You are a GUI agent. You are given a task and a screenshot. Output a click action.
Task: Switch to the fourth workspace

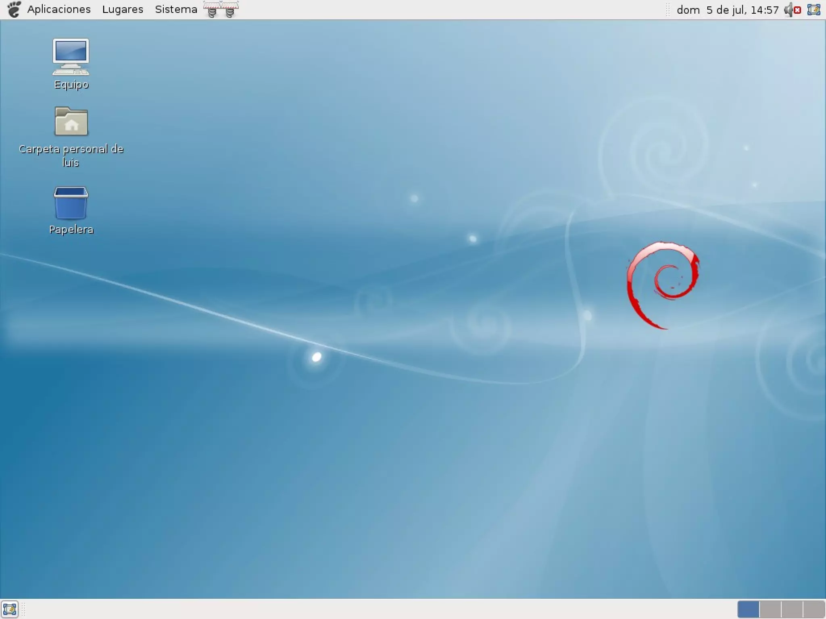pos(813,609)
